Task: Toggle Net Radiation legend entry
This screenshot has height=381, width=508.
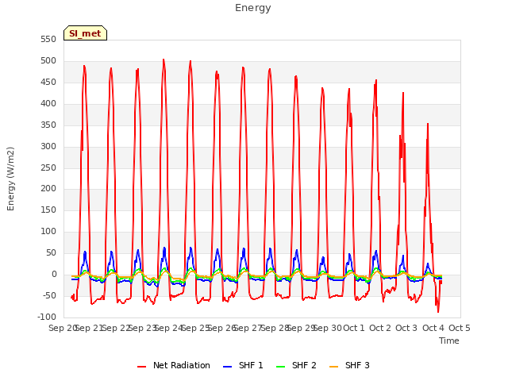Action: click(x=174, y=365)
